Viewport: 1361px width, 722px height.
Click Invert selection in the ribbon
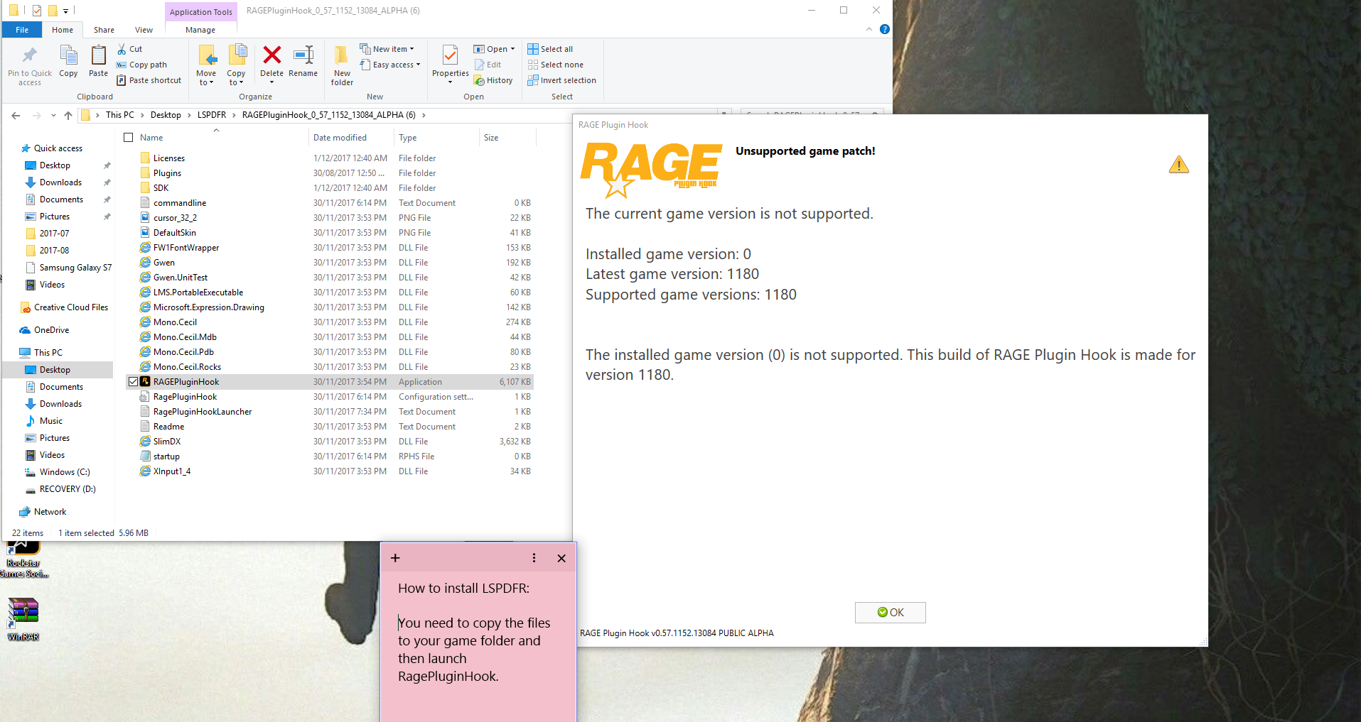[x=562, y=80]
